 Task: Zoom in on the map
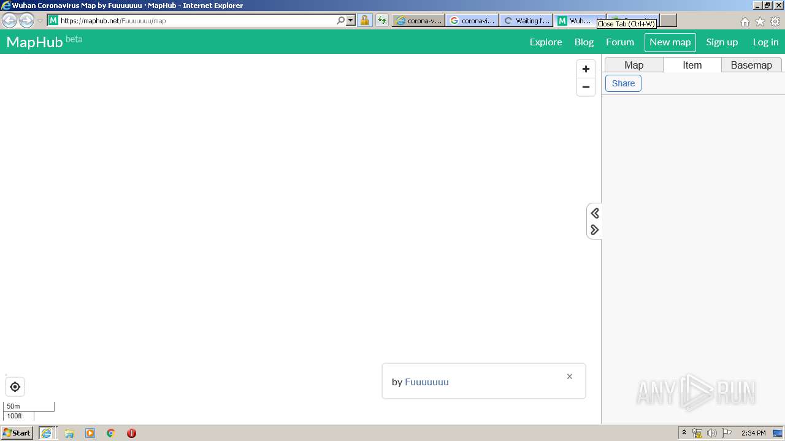pyautogui.click(x=586, y=69)
